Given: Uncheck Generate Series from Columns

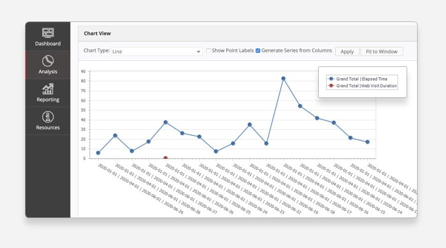Looking at the screenshot, I should pos(258,51).
